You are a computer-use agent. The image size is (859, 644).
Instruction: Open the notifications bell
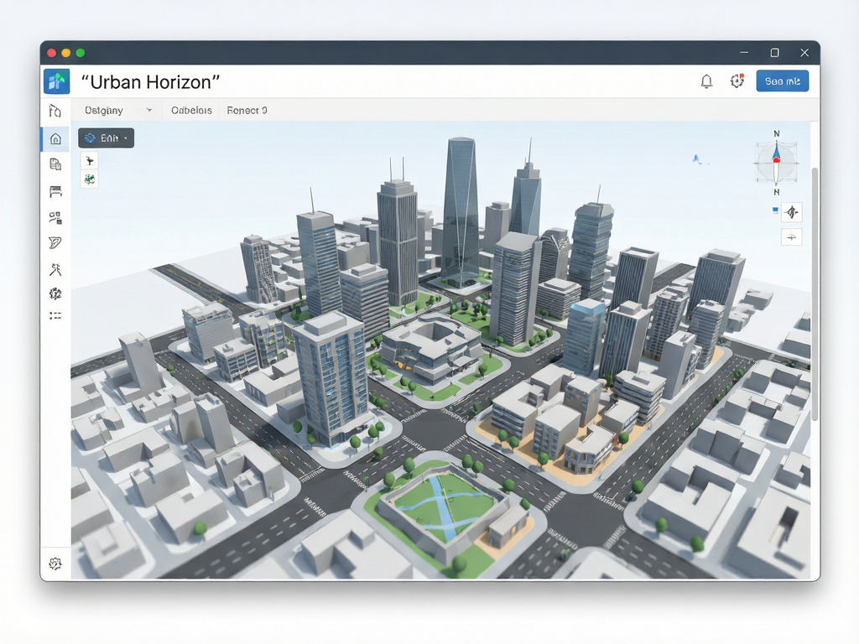pyautogui.click(x=706, y=81)
